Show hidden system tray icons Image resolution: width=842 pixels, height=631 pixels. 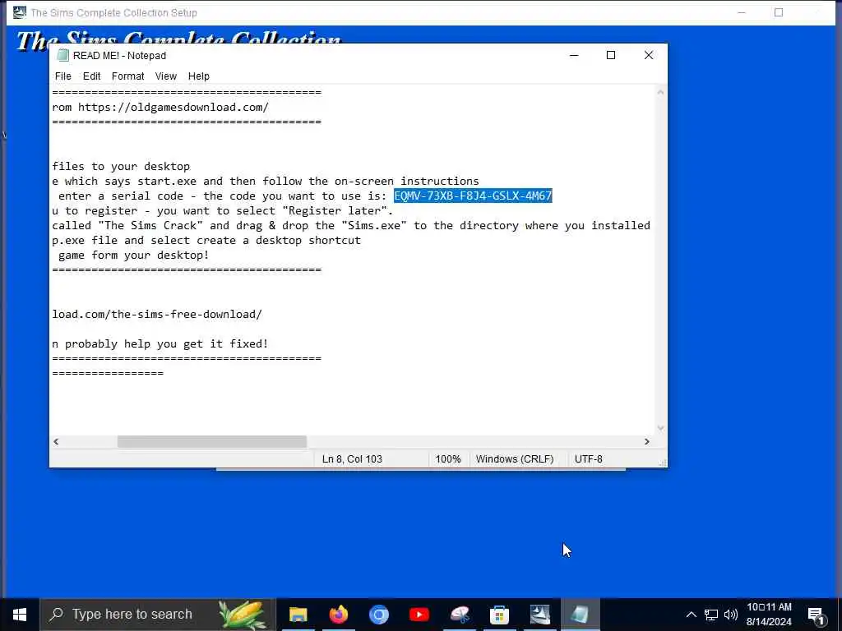691,615
